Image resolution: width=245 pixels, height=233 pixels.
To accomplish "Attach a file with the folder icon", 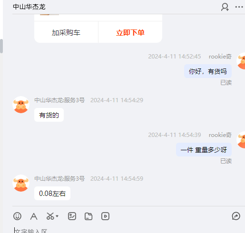I will pyautogui.click(x=88, y=216).
